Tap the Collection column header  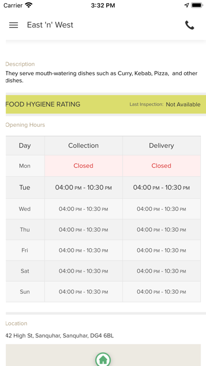tap(84, 146)
